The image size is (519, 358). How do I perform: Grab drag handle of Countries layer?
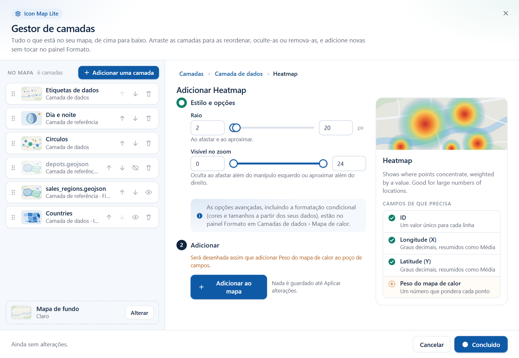(x=13, y=217)
